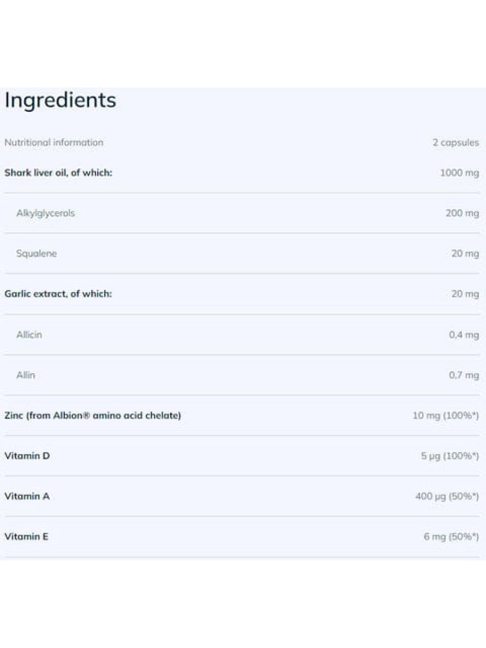The width and height of the screenshot is (486, 648).
Task: Select the Squalene row label
Action: [x=36, y=254]
